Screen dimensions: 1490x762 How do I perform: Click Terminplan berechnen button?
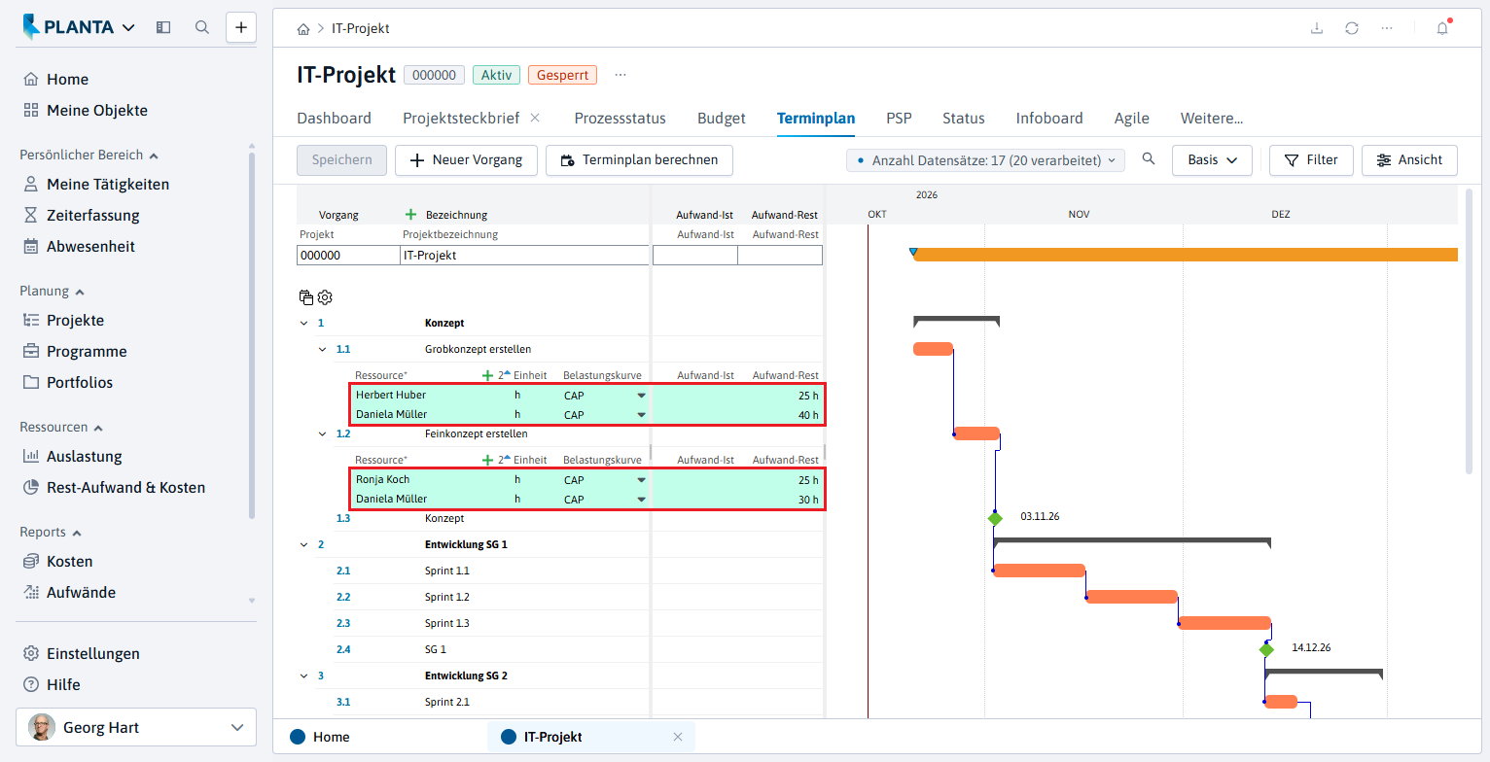coord(639,160)
